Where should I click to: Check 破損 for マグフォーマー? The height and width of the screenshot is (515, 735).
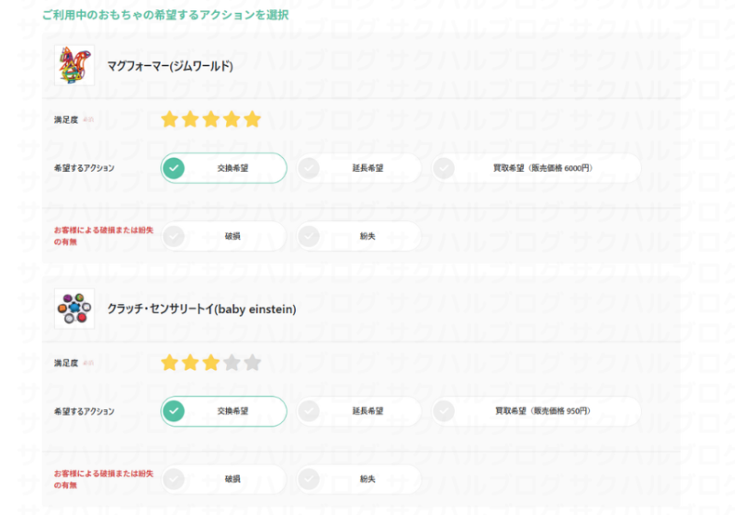click(224, 236)
